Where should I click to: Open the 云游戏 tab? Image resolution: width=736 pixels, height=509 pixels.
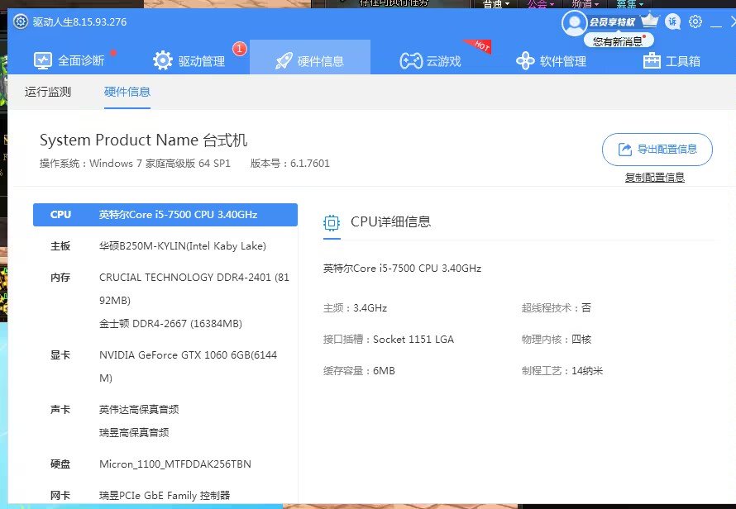(x=430, y=61)
